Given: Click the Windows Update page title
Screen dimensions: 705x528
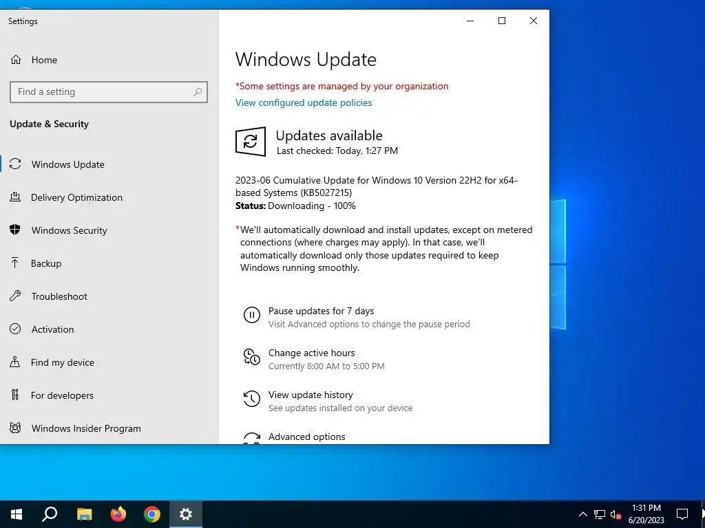Looking at the screenshot, I should click(306, 60).
